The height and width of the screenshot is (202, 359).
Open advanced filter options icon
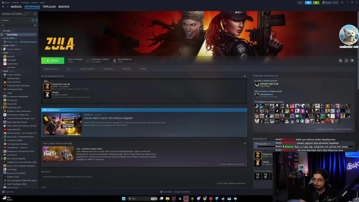coord(35,26)
